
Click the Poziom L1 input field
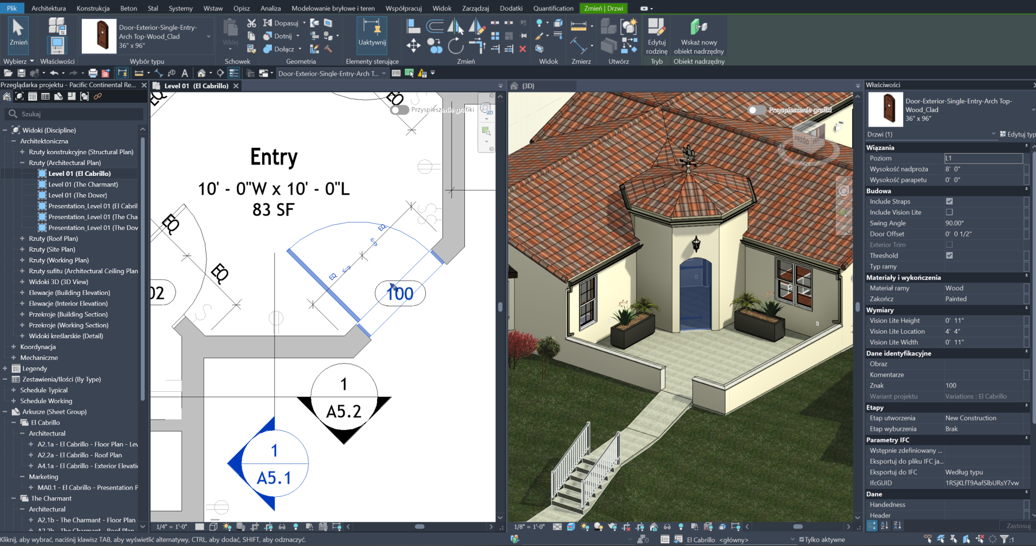tap(983, 158)
